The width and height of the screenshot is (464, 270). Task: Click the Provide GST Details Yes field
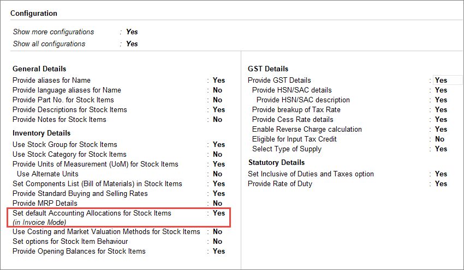click(448, 80)
